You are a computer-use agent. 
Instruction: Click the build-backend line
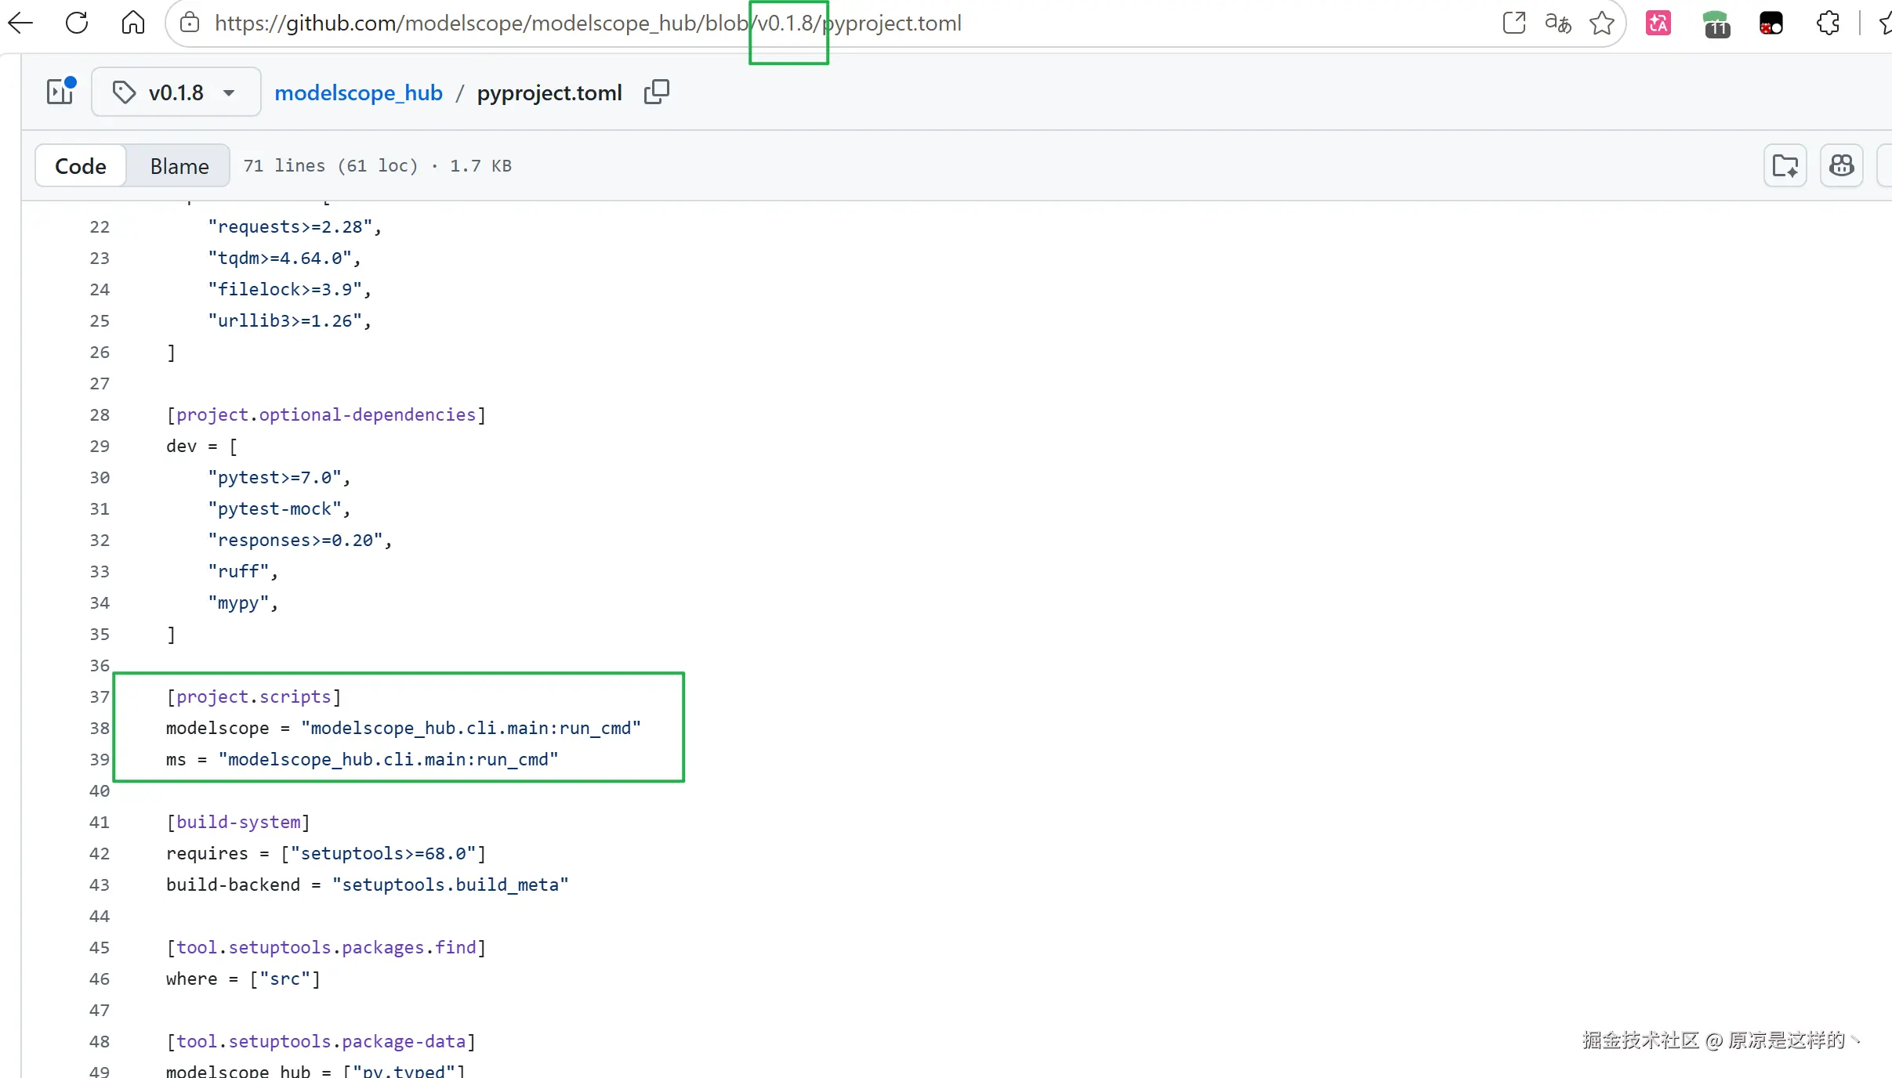coord(368,884)
